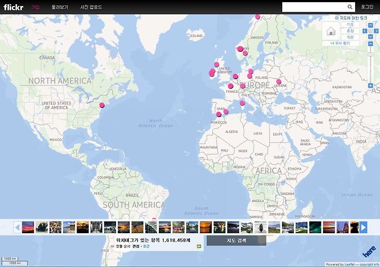This screenshot has width=380, height=267.
Task: Click the 내 위치 찾기 button
Action: (340, 43)
